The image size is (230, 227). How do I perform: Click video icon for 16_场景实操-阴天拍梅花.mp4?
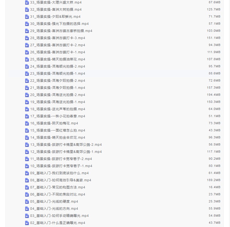[x=27, y=123]
